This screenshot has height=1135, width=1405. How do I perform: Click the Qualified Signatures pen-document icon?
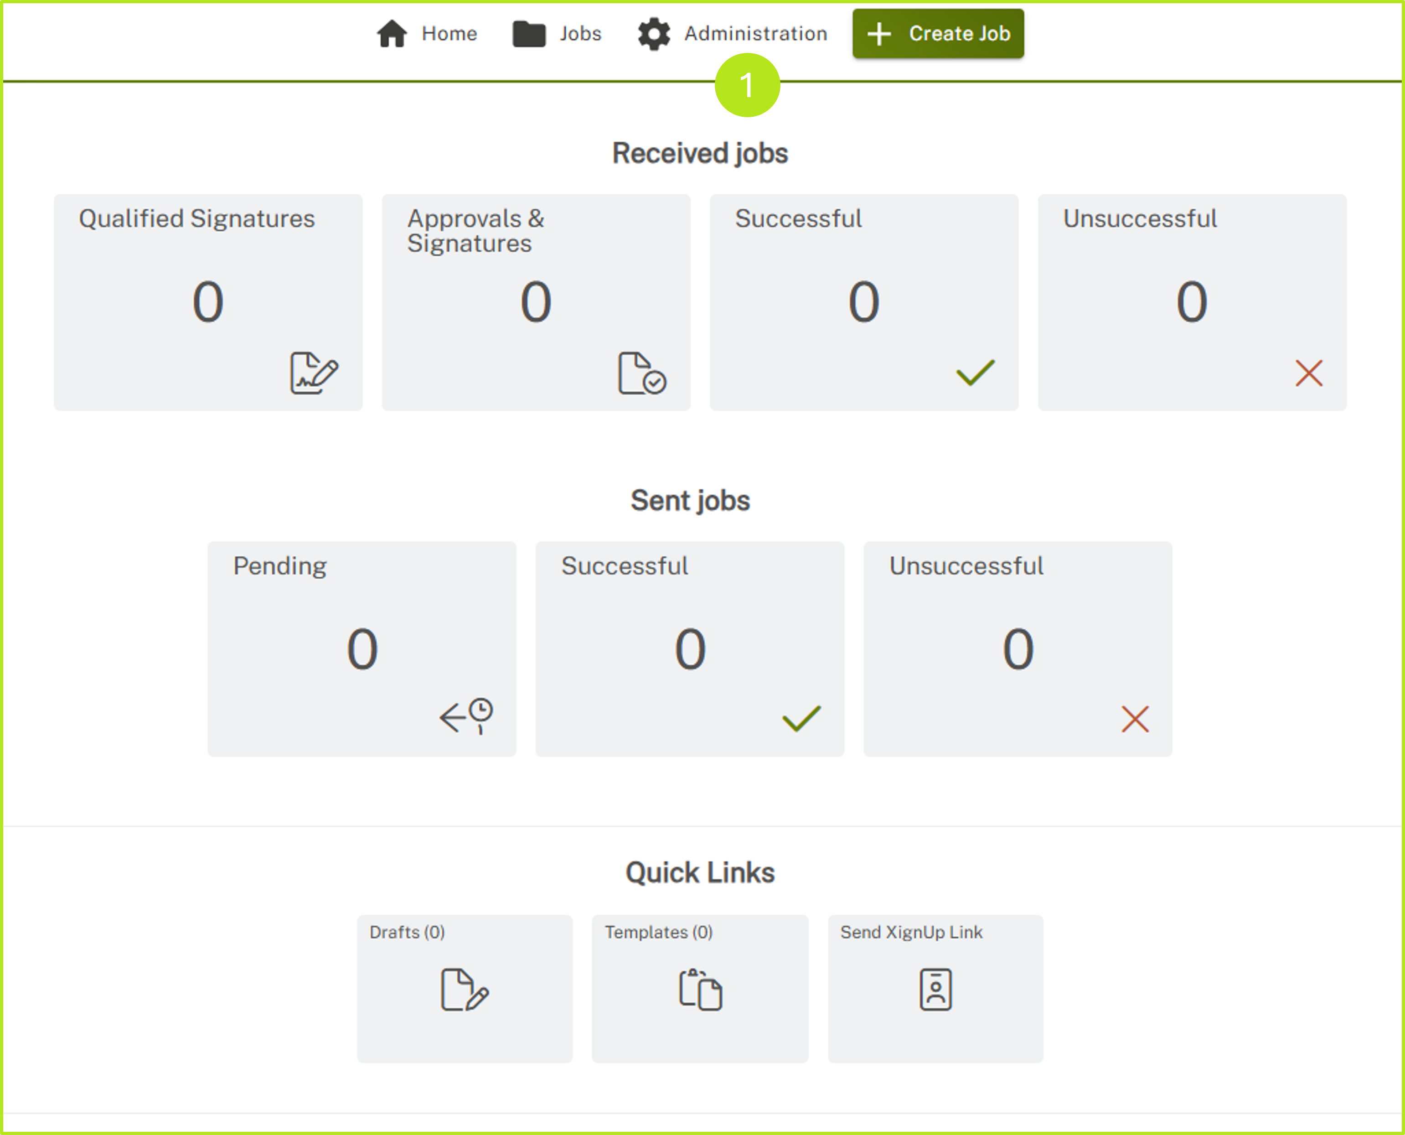coord(314,373)
